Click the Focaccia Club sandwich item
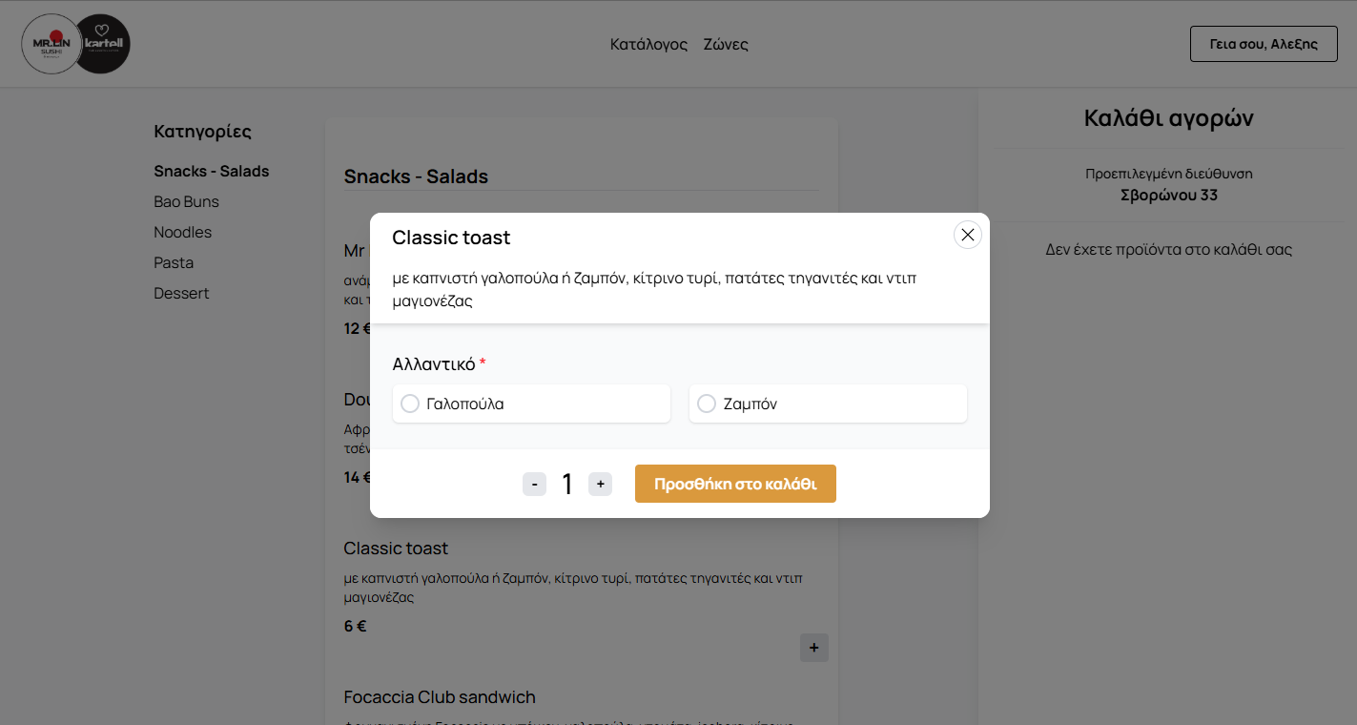 tap(440, 697)
